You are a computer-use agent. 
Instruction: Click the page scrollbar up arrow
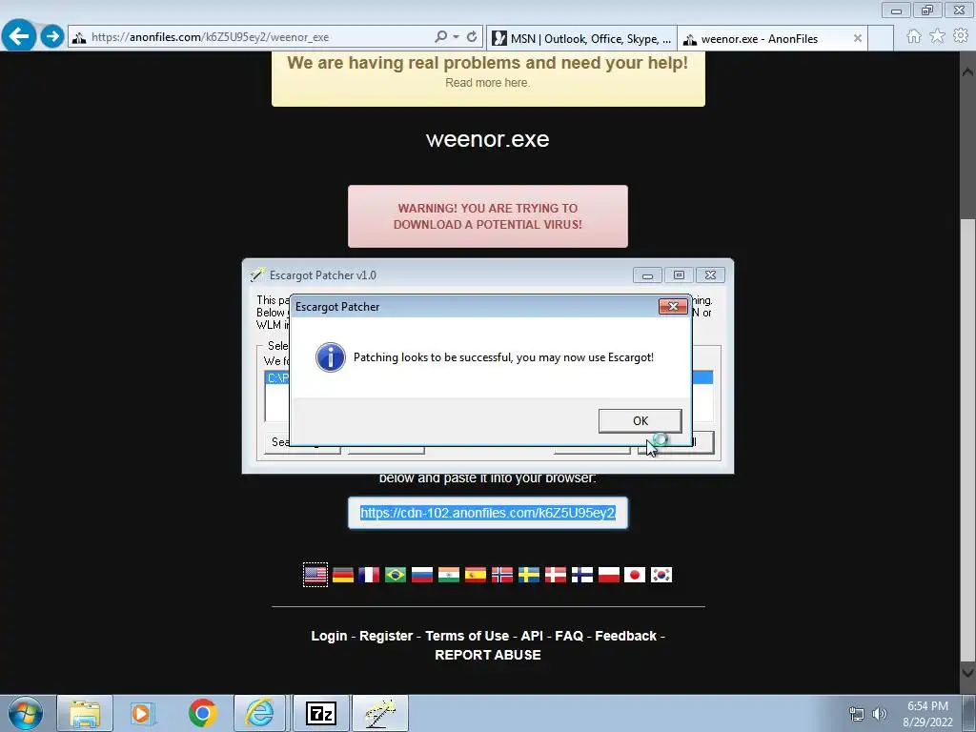[x=968, y=72]
